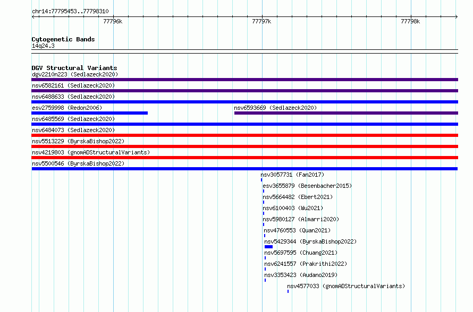The width and height of the screenshot is (473, 312).
Task: Select the esv2759998 (Redon2006) label
Action: 67,108
